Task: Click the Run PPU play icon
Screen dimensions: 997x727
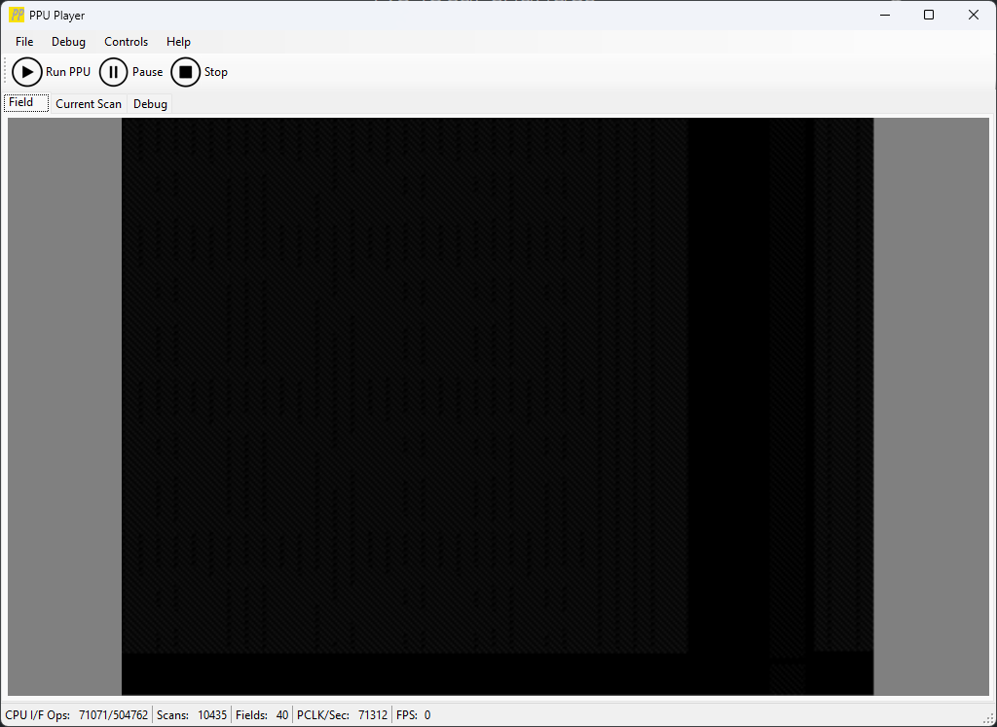Action: tap(27, 72)
